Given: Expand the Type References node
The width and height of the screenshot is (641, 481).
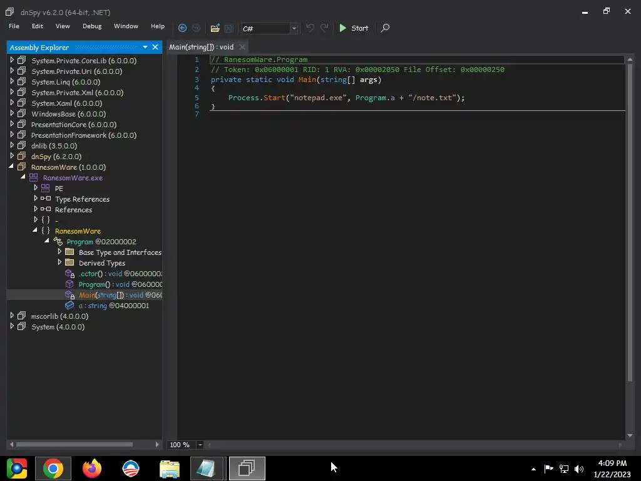Looking at the screenshot, I should [36, 199].
